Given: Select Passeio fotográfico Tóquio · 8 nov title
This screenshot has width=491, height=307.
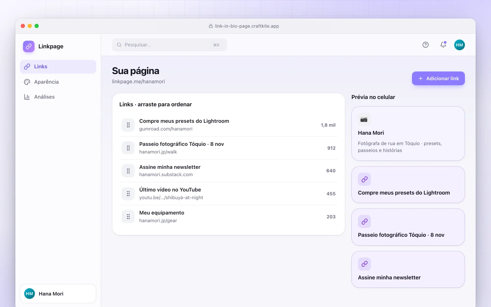Looking at the screenshot, I should 181,144.
